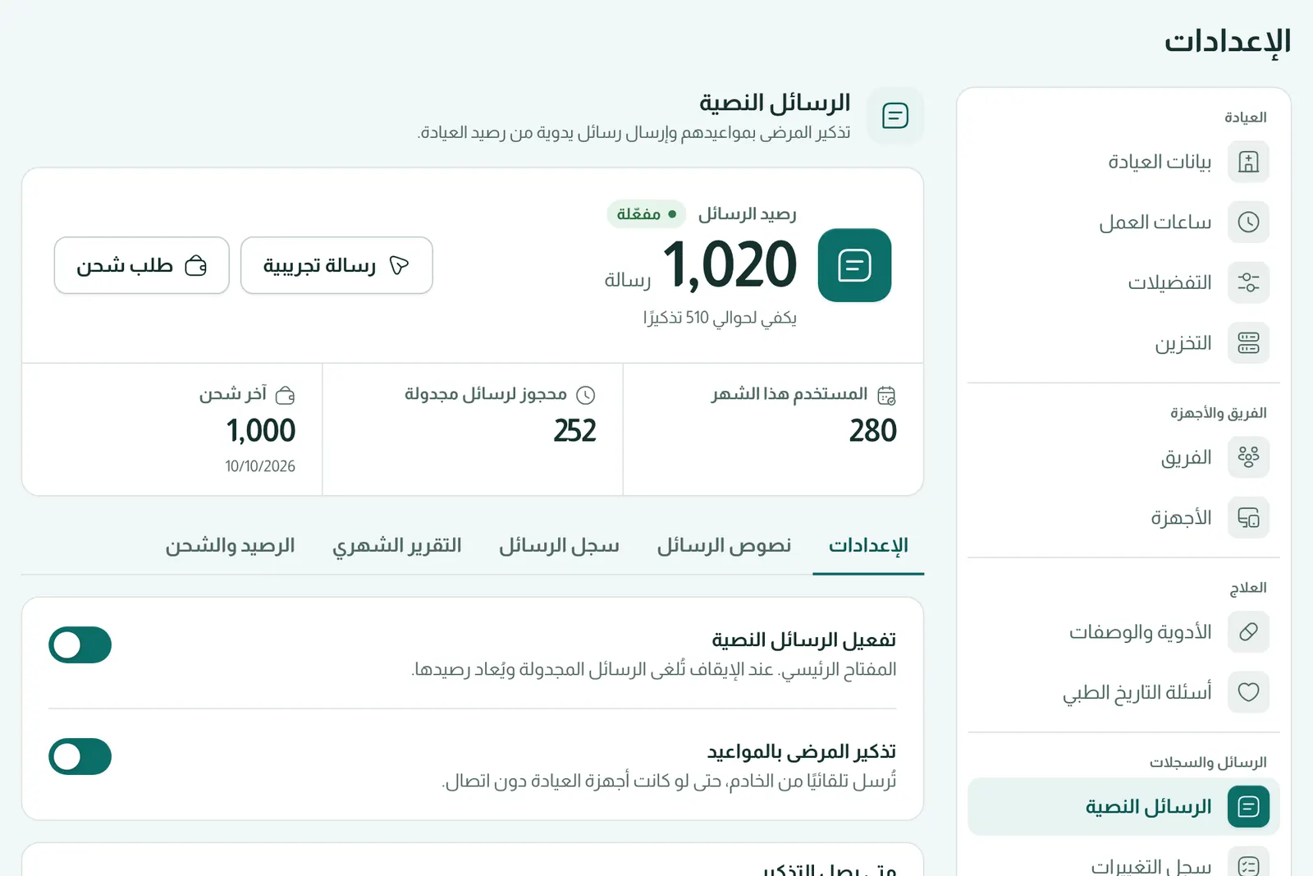Click the date 10/10/2026
The width and height of the screenshot is (1313, 876).
pos(260,466)
